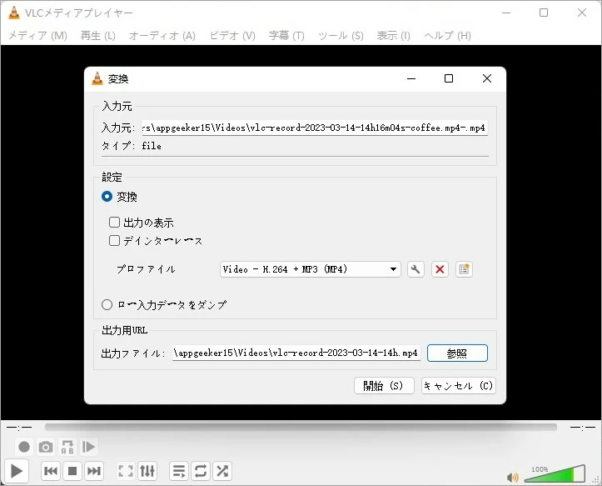The width and height of the screenshot is (602, 486).
Task: Click the 参照 browse button
Action: (x=457, y=353)
